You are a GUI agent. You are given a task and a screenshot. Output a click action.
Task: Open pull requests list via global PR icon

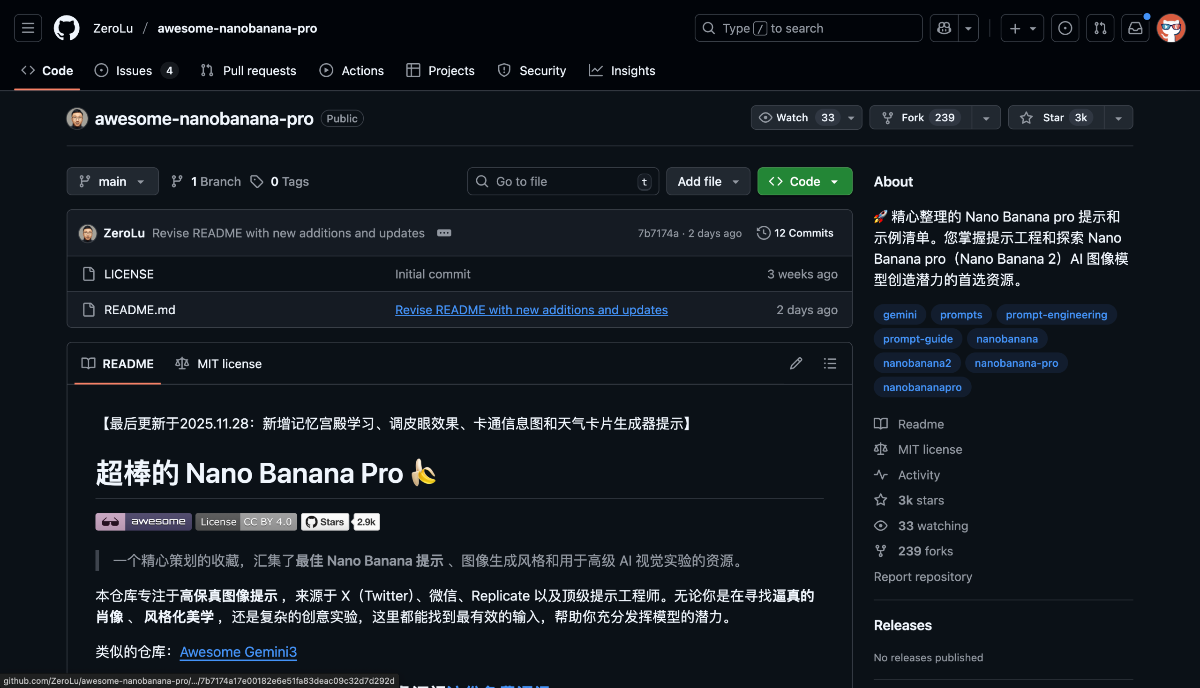[1100, 28]
